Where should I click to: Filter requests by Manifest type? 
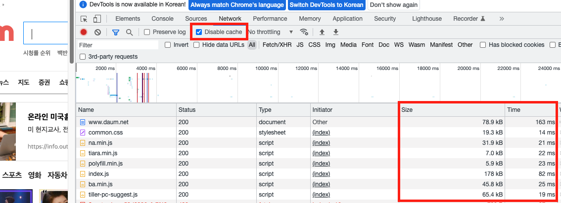click(x=441, y=45)
